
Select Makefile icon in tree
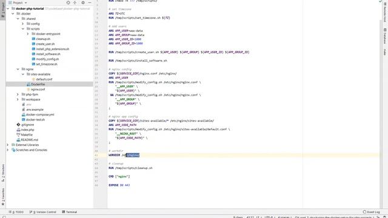coord(18,134)
